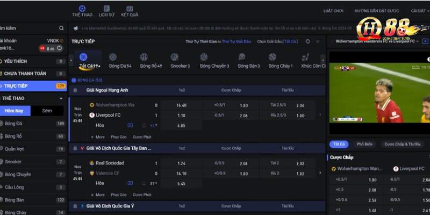The image size is (430, 215).
Task: Bet Wolverhampton win at 16.40
Action: click(x=182, y=105)
